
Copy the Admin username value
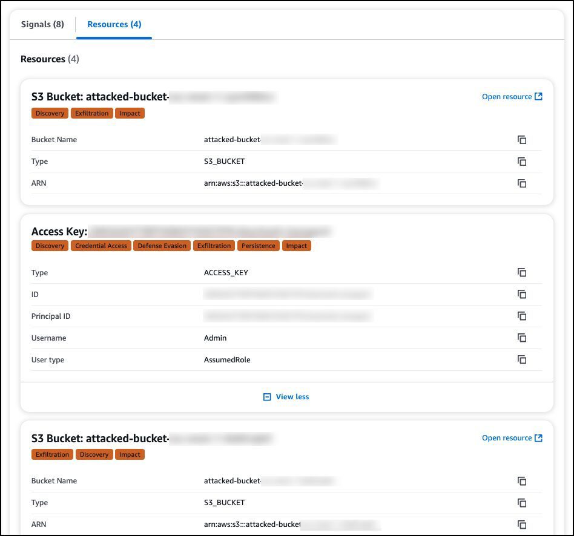pyautogui.click(x=522, y=338)
